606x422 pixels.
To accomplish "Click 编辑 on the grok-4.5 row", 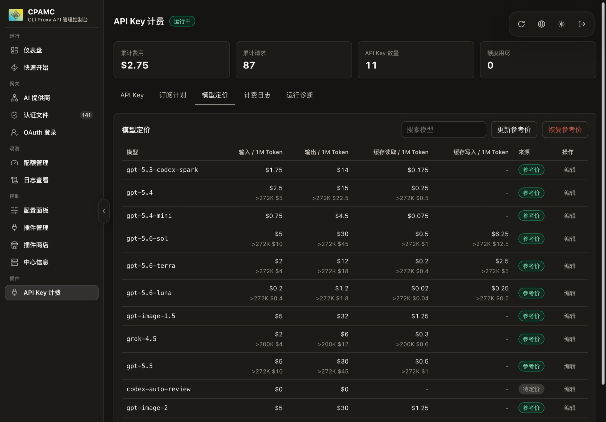I will click(570, 339).
